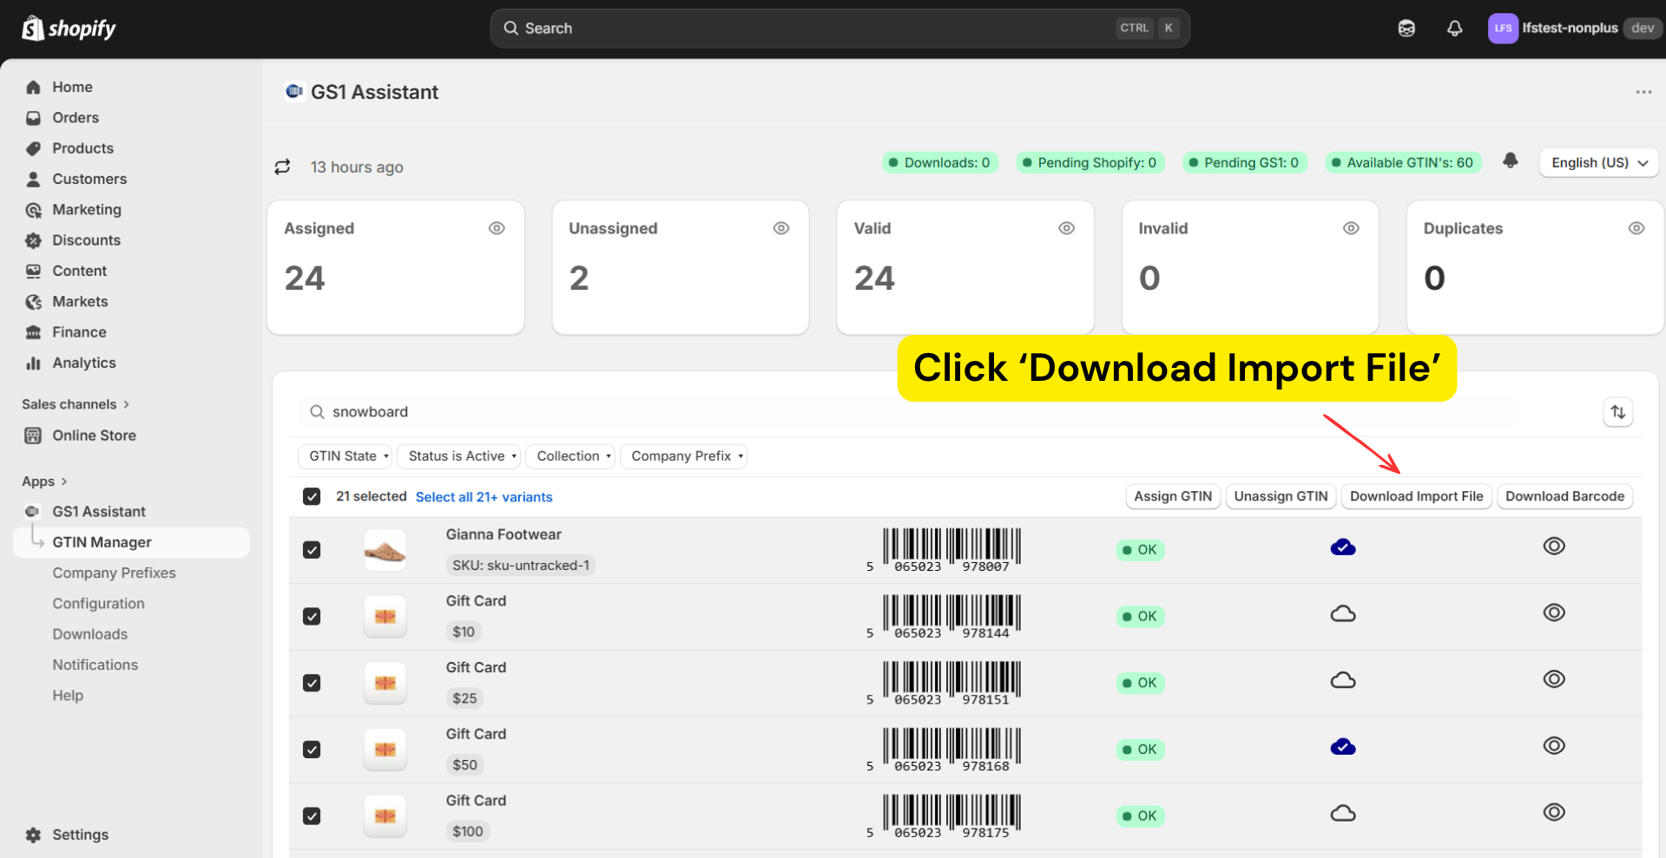The width and height of the screenshot is (1666, 858).
Task: Click the Orders icon in sidebar
Action: (x=33, y=118)
